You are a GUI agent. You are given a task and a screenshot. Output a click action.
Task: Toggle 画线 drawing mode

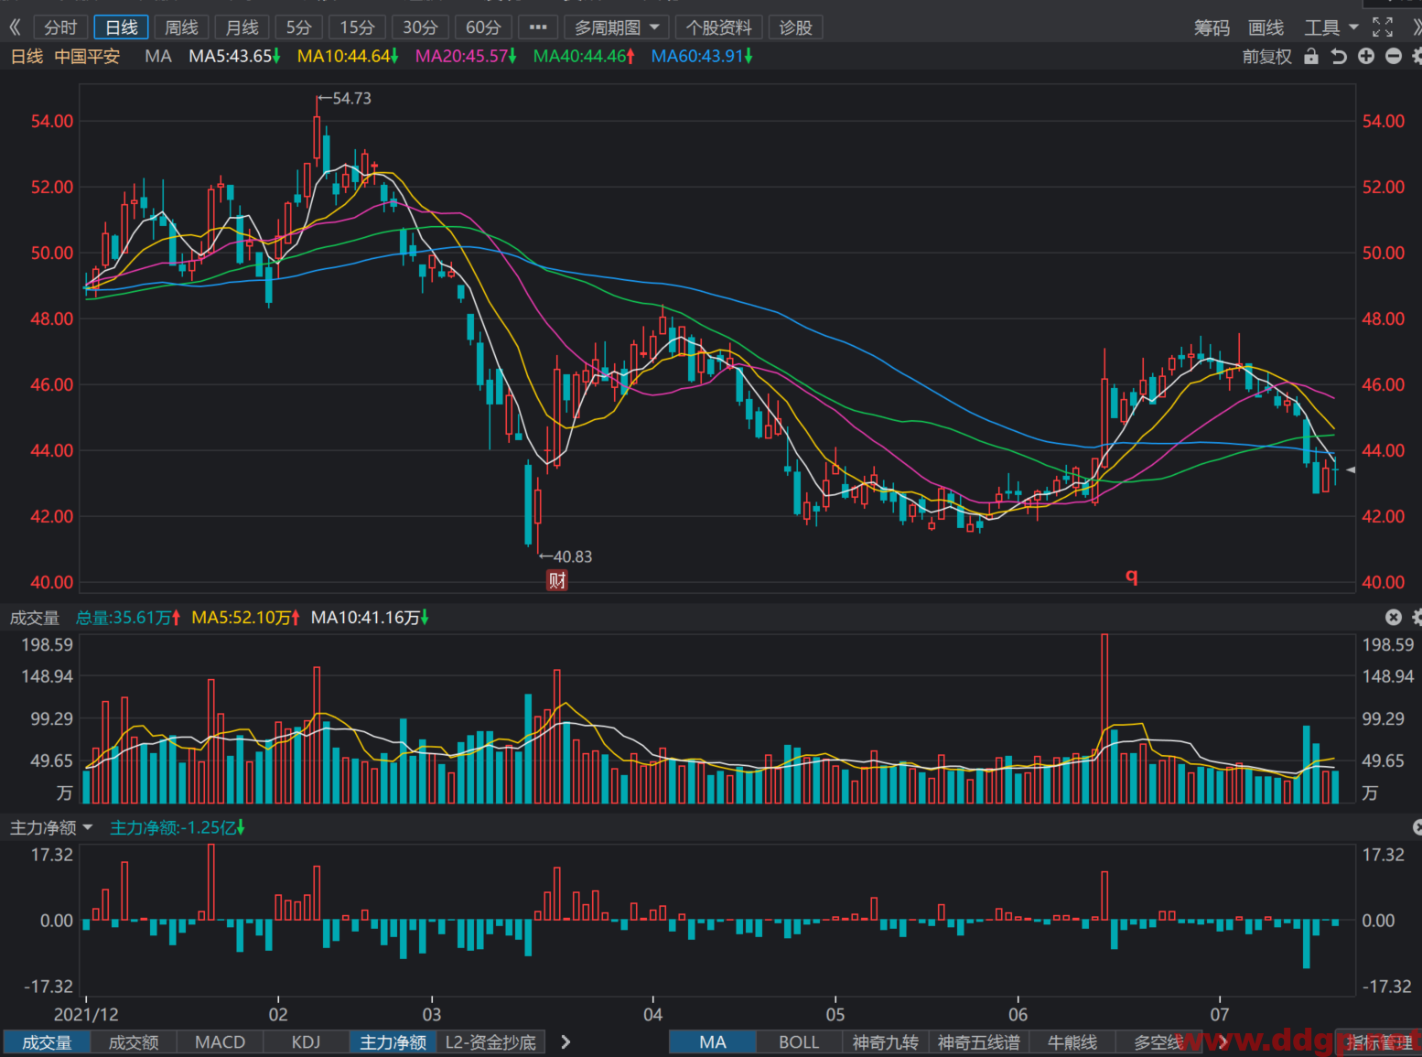[x=1266, y=27]
